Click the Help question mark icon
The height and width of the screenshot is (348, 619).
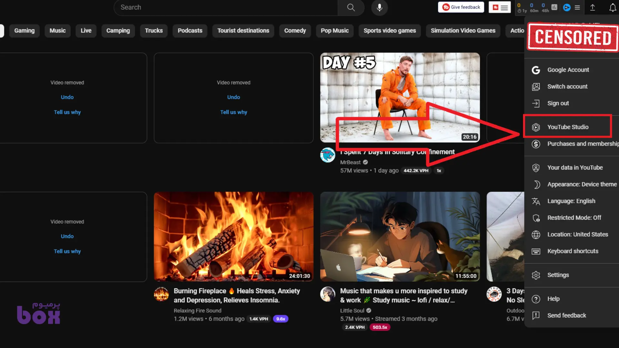(x=536, y=299)
